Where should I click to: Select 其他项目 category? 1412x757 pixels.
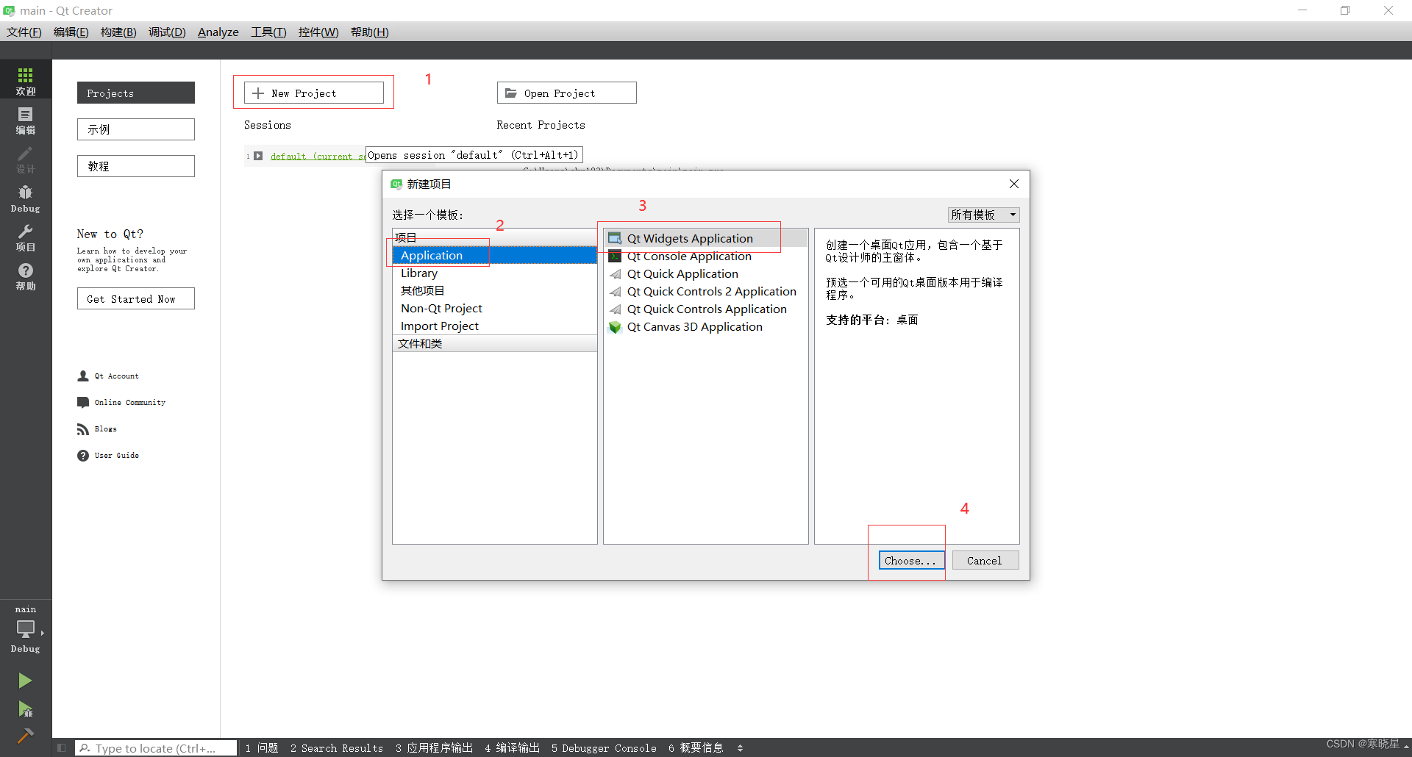click(494, 290)
